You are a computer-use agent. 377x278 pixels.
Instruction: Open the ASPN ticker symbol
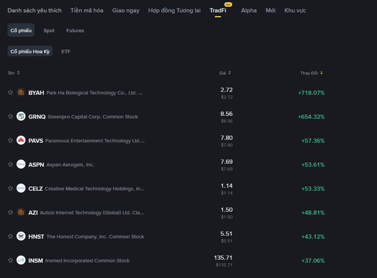pos(36,164)
